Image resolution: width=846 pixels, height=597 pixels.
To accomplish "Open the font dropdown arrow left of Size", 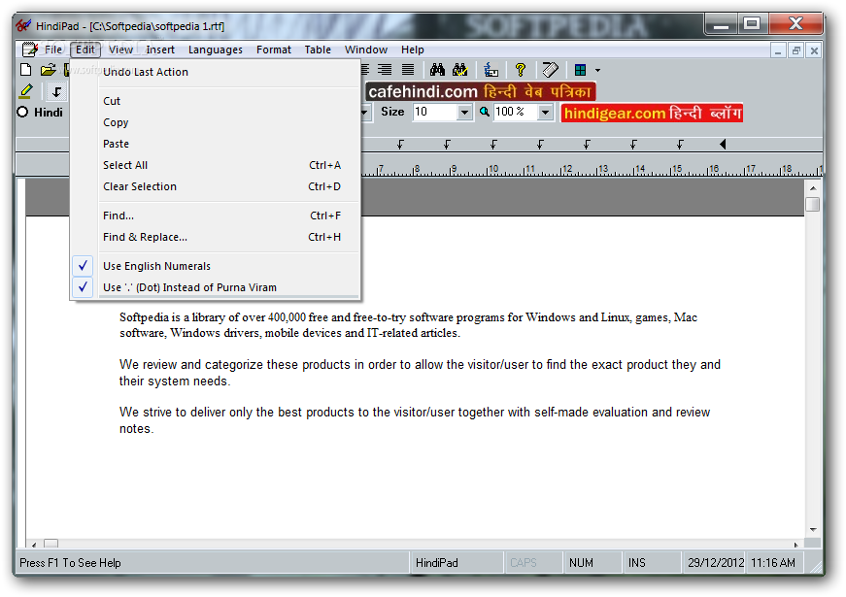I will coord(365,113).
